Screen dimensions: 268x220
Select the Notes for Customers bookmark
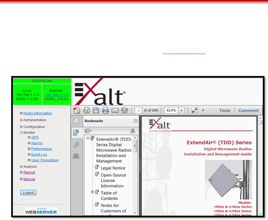(x=113, y=208)
